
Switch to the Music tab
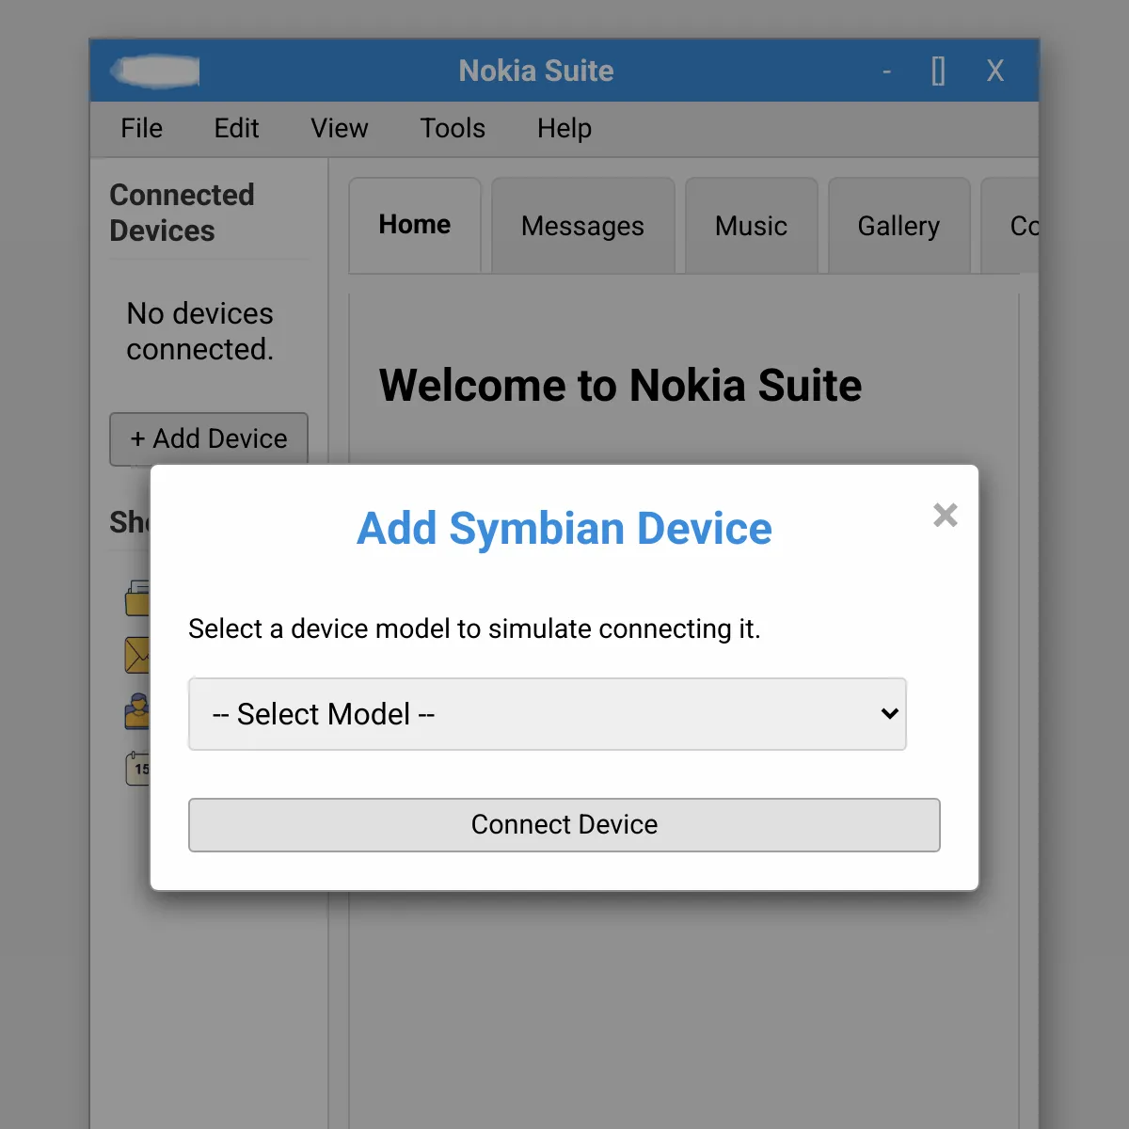click(x=751, y=226)
